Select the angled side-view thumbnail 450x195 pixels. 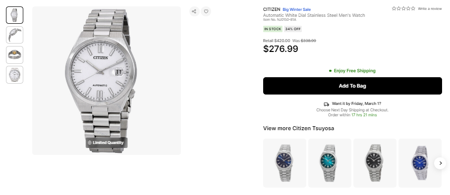[x=15, y=35]
